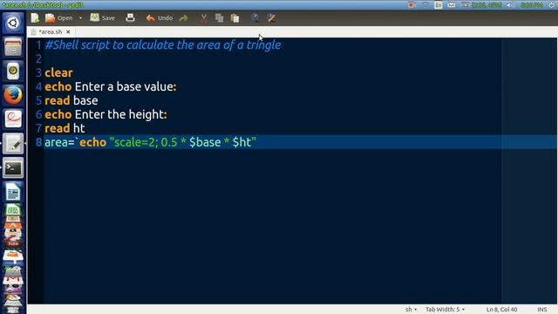Create a new document with toolbar icon
This screenshot has width=558, height=314.
tap(35, 17)
